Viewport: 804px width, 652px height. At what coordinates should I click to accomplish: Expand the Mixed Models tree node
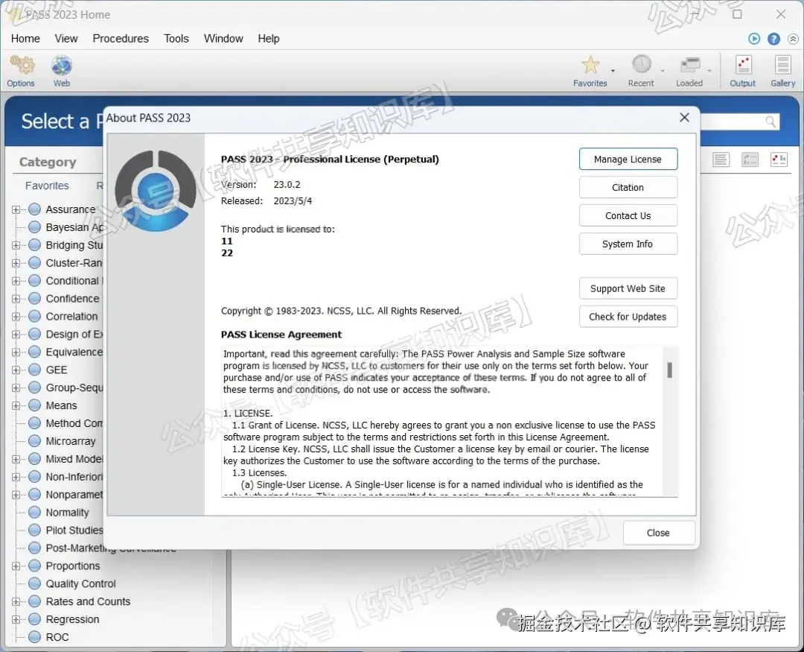coord(16,459)
